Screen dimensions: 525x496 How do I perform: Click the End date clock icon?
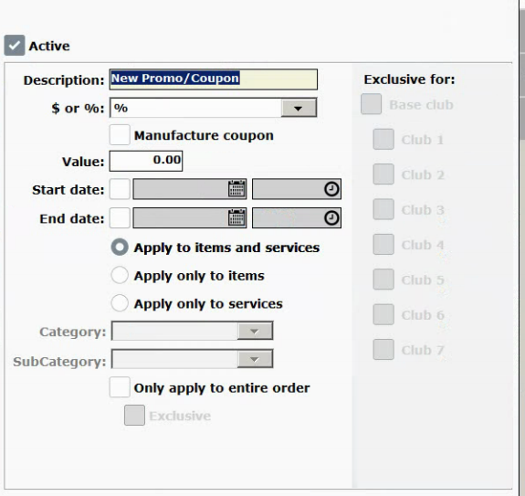coord(331,218)
